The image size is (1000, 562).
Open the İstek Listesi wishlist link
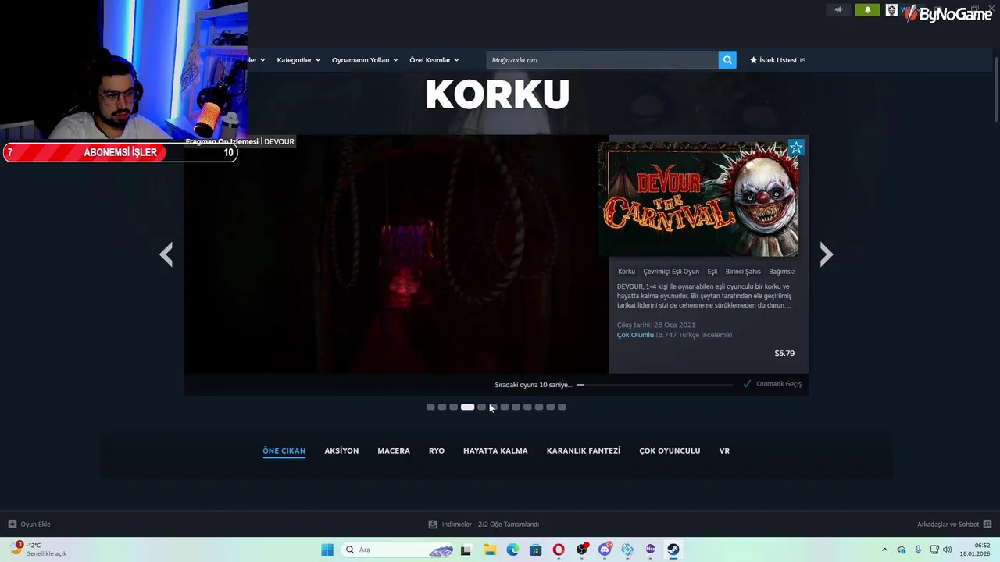pos(777,60)
